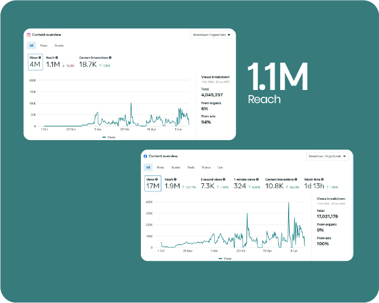Viewport: 379px width, 303px height.
Task: Select Facebook 1.9M Reach metric
Action: [x=172, y=186]
